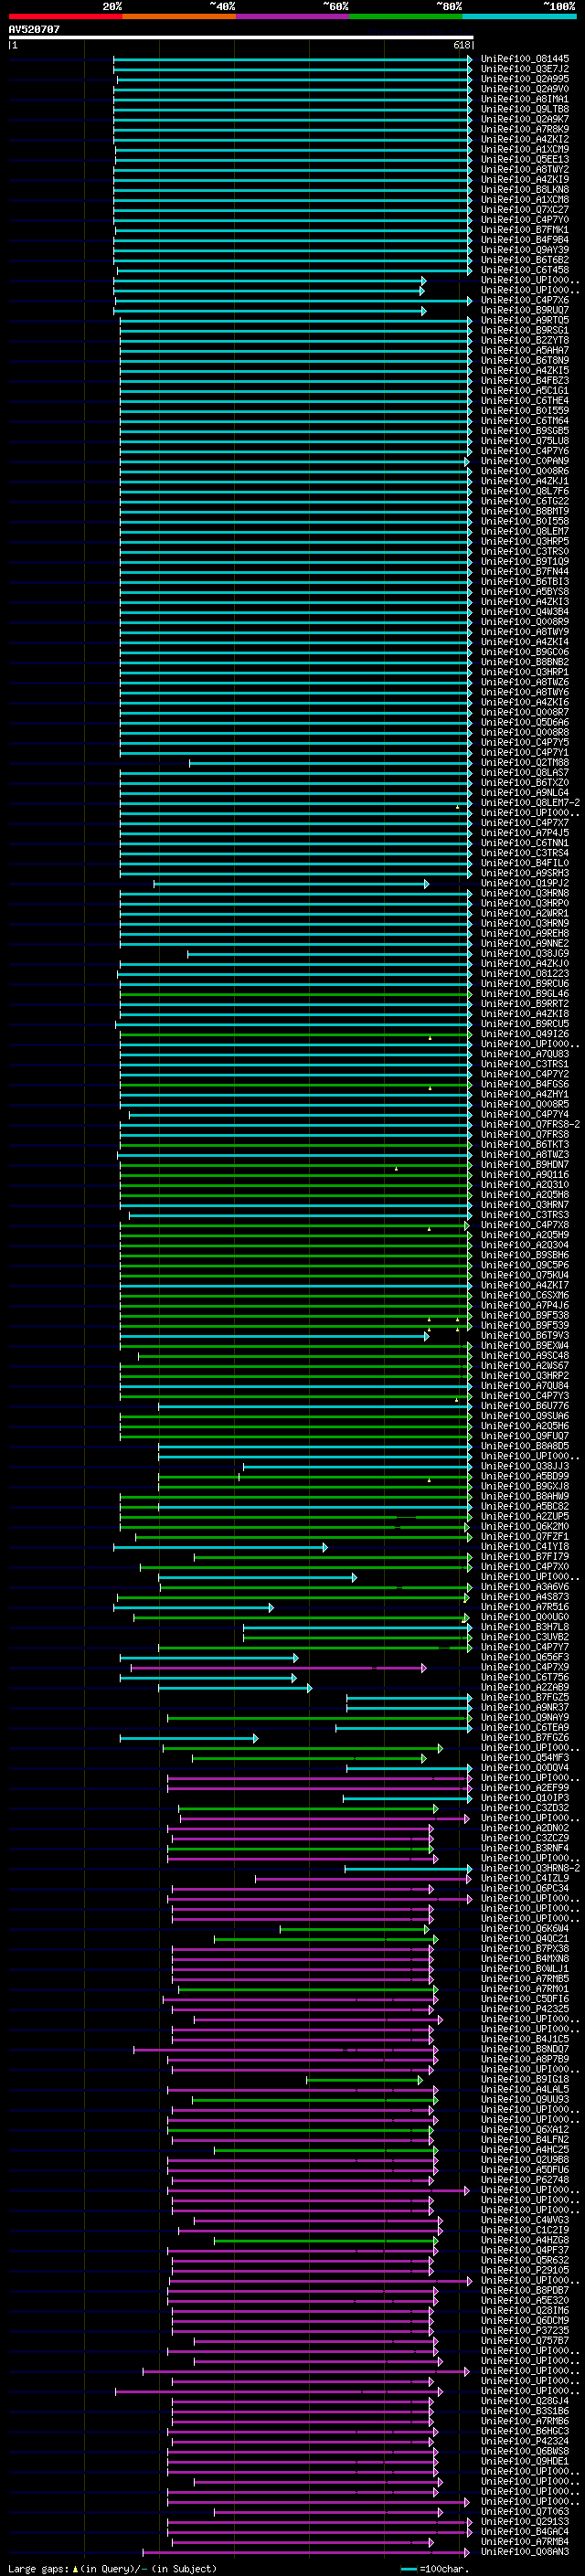
Task: Select the UniRef100_B7FMK1 label
Action: click(524, 230)
